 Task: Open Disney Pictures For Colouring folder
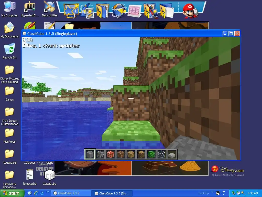pos(9,74)
